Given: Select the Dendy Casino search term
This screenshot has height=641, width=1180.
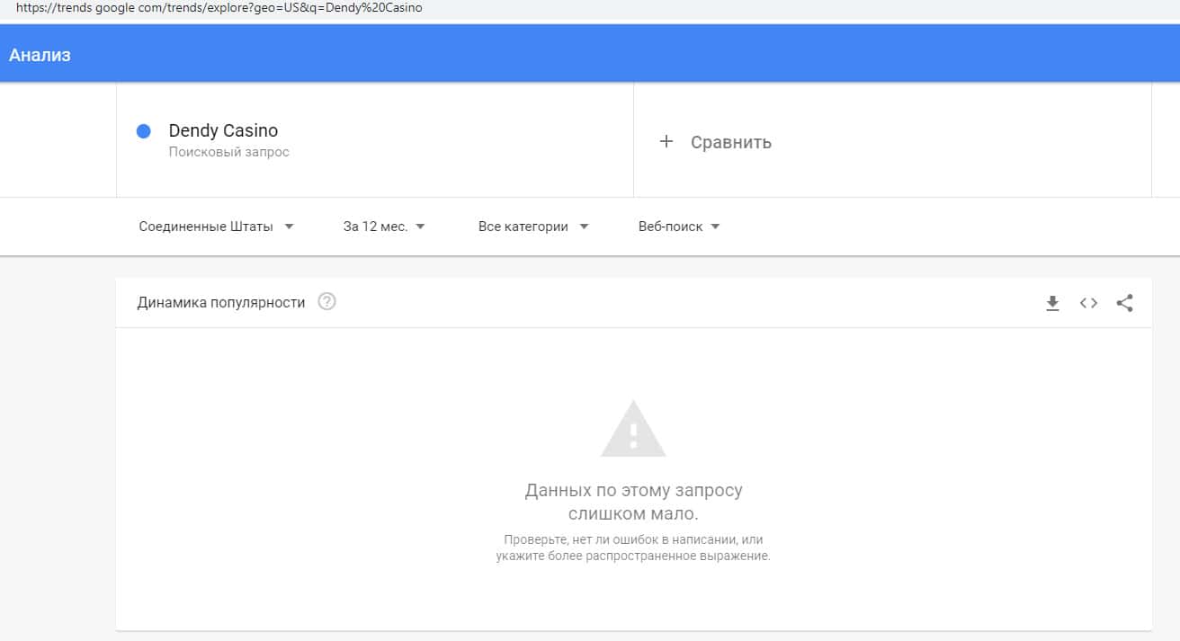Looking at the screenshot, I should pyautogui.click(x=223, y=131).
